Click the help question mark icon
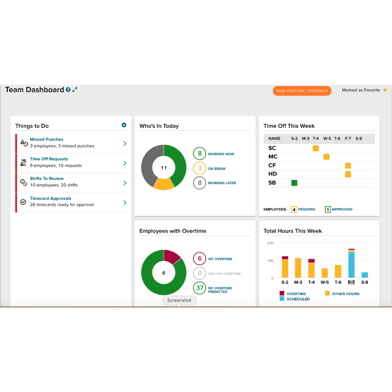The width and height of the screenshot is (392, 392). pos(68,90)
